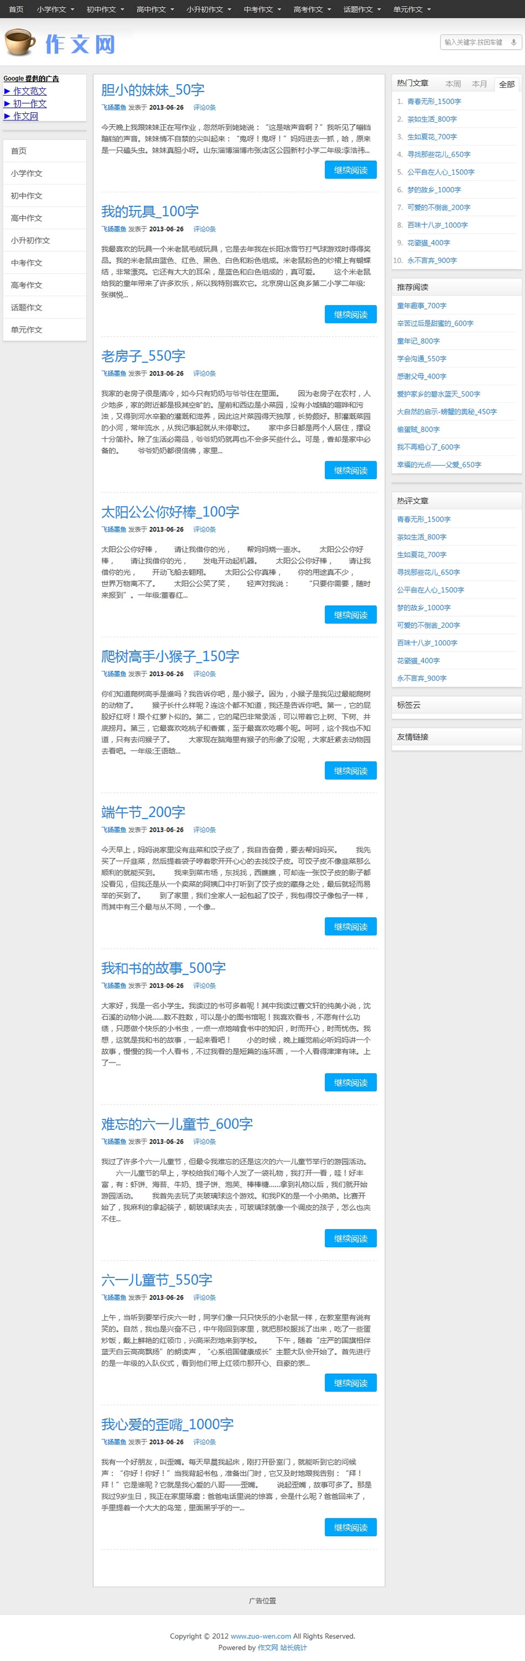Screen dimensions: 525x1661
Task: Select the 本月 tab in 热门文章
Action: [x=479, y=84]
